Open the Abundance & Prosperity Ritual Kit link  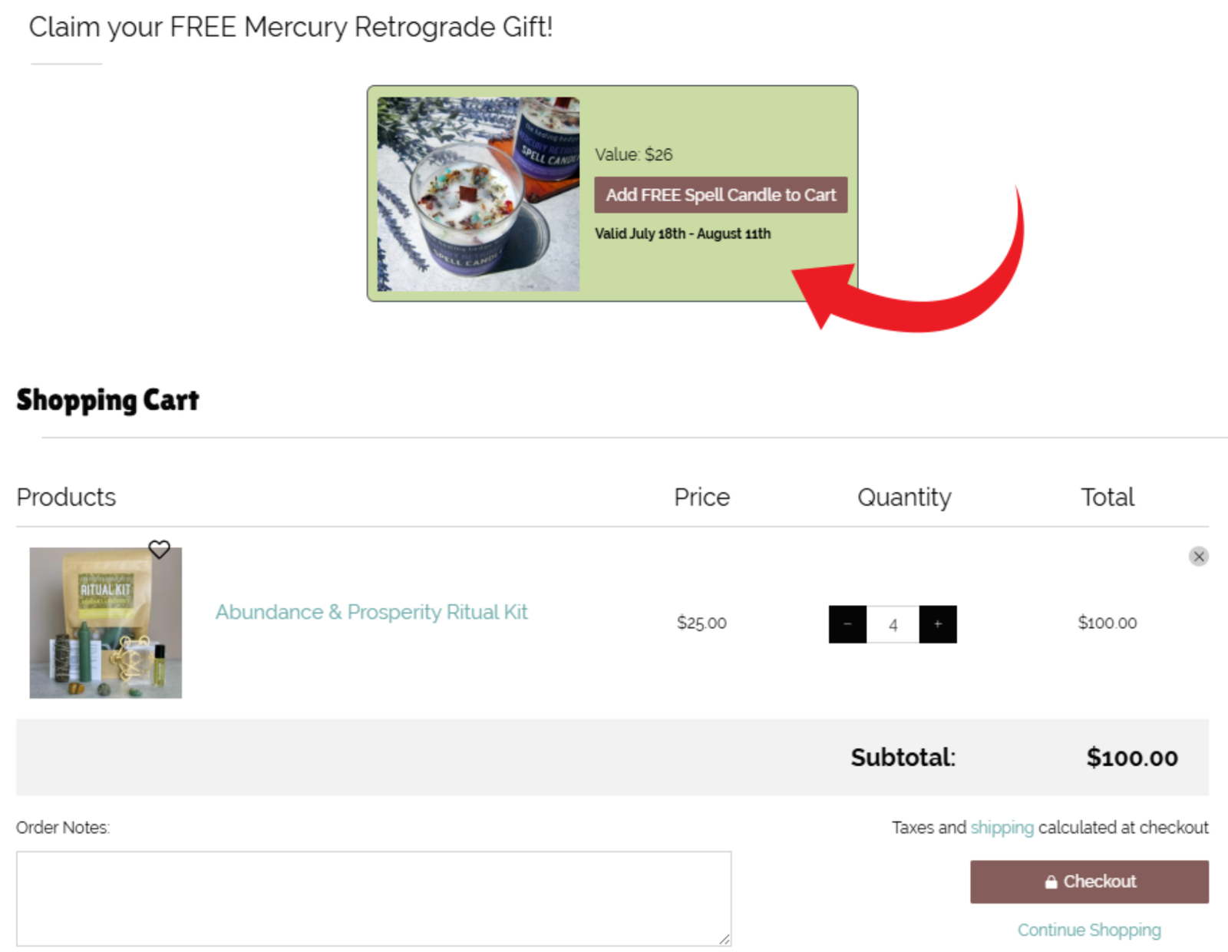pos(371,612)
